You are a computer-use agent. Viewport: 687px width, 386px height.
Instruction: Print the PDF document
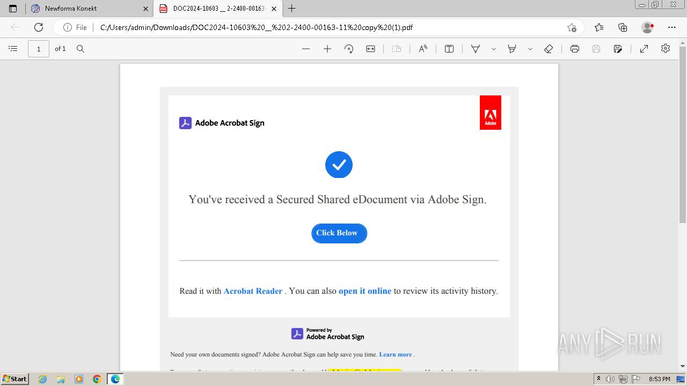(x=575, y=49)
